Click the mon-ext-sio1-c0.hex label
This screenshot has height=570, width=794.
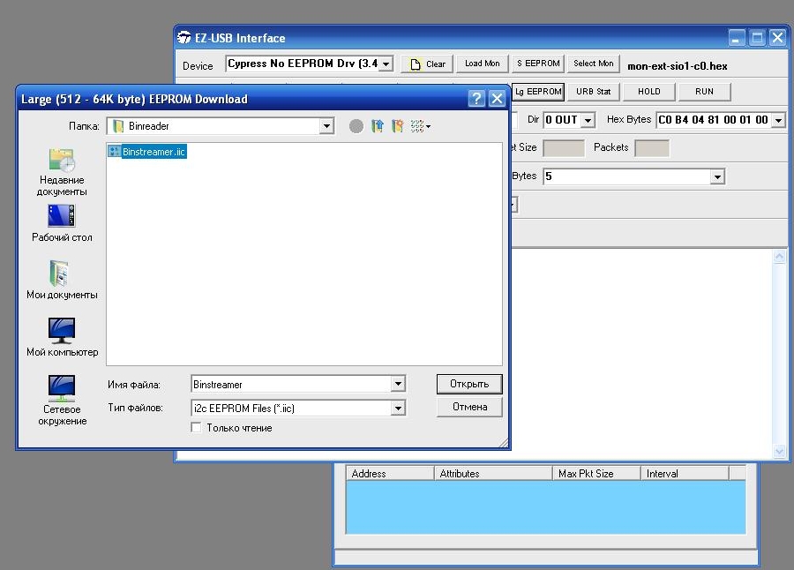coord(677,66)
